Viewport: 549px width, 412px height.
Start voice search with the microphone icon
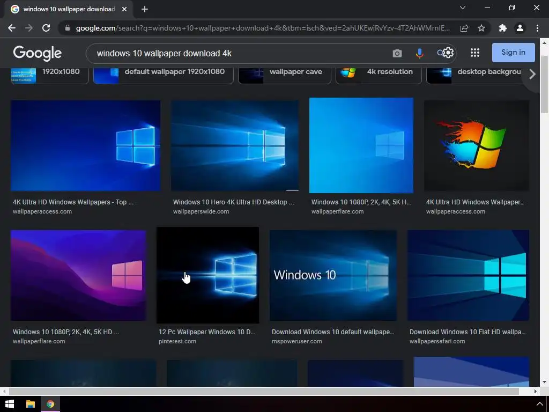click(x=419, y=53)
